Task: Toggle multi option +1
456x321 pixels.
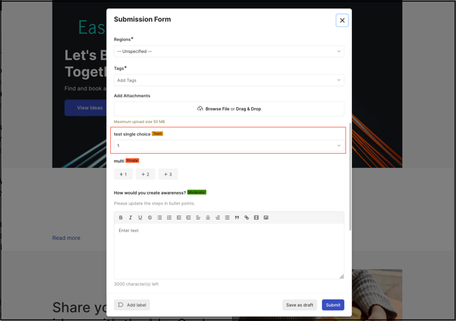Action: click(x=123, y=174)
